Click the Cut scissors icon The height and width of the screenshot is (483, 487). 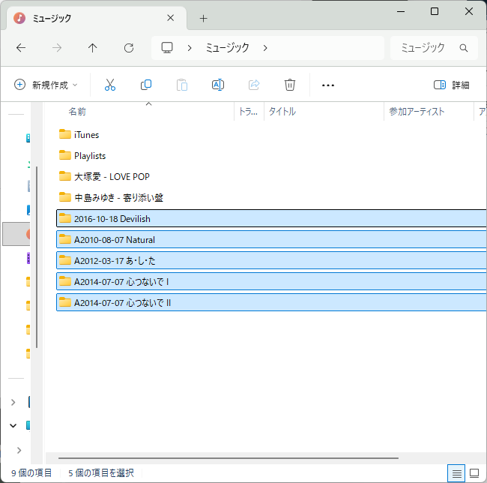click(x=110, y=85)
